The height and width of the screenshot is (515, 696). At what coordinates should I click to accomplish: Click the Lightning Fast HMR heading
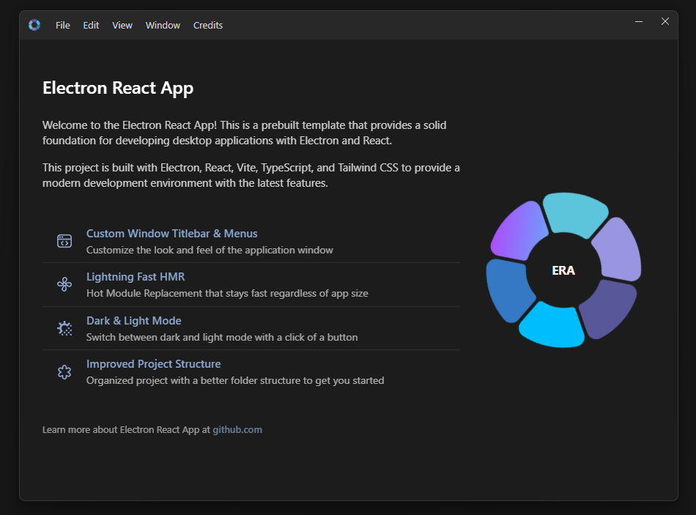coord(136,277)
